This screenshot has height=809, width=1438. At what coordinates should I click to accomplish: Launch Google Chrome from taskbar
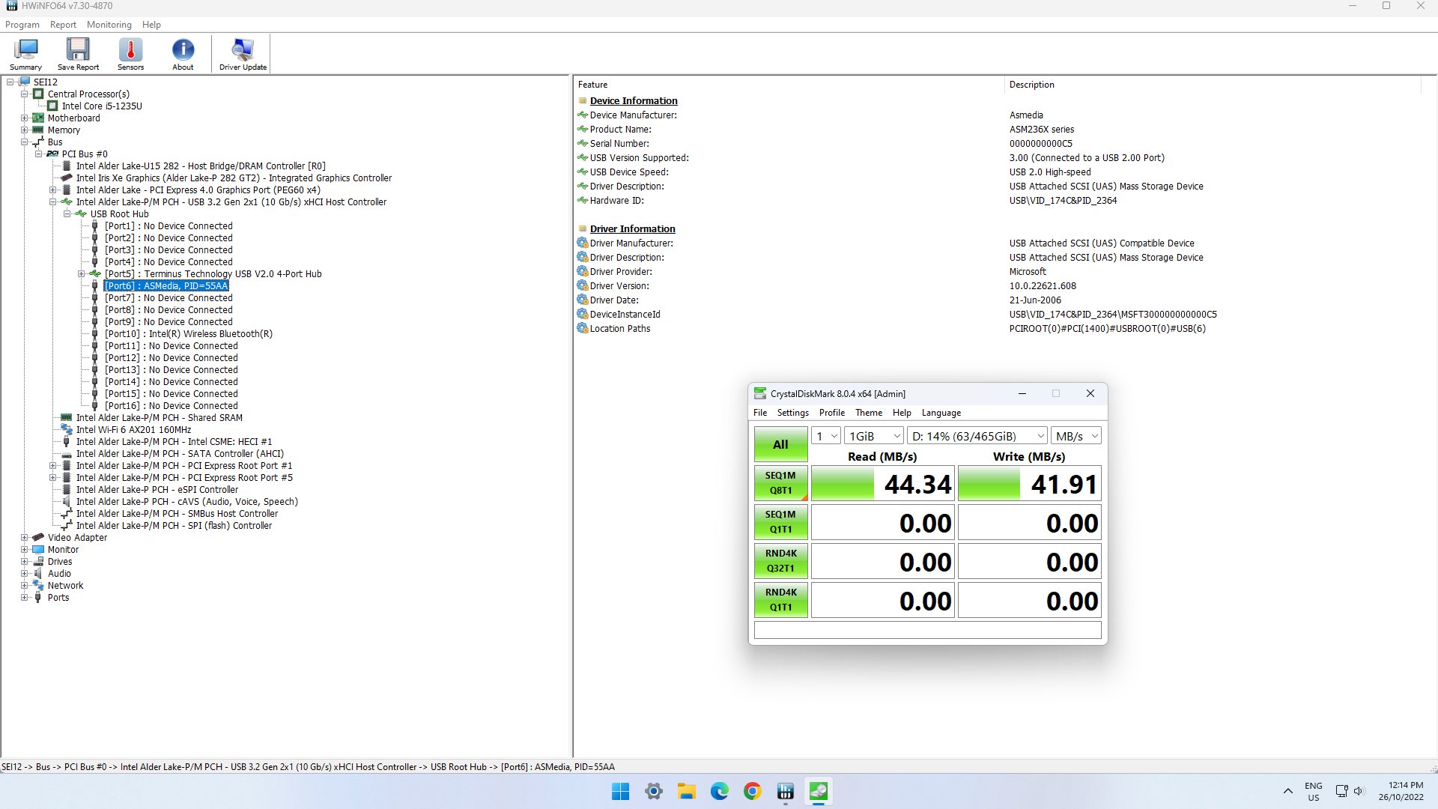753,792
